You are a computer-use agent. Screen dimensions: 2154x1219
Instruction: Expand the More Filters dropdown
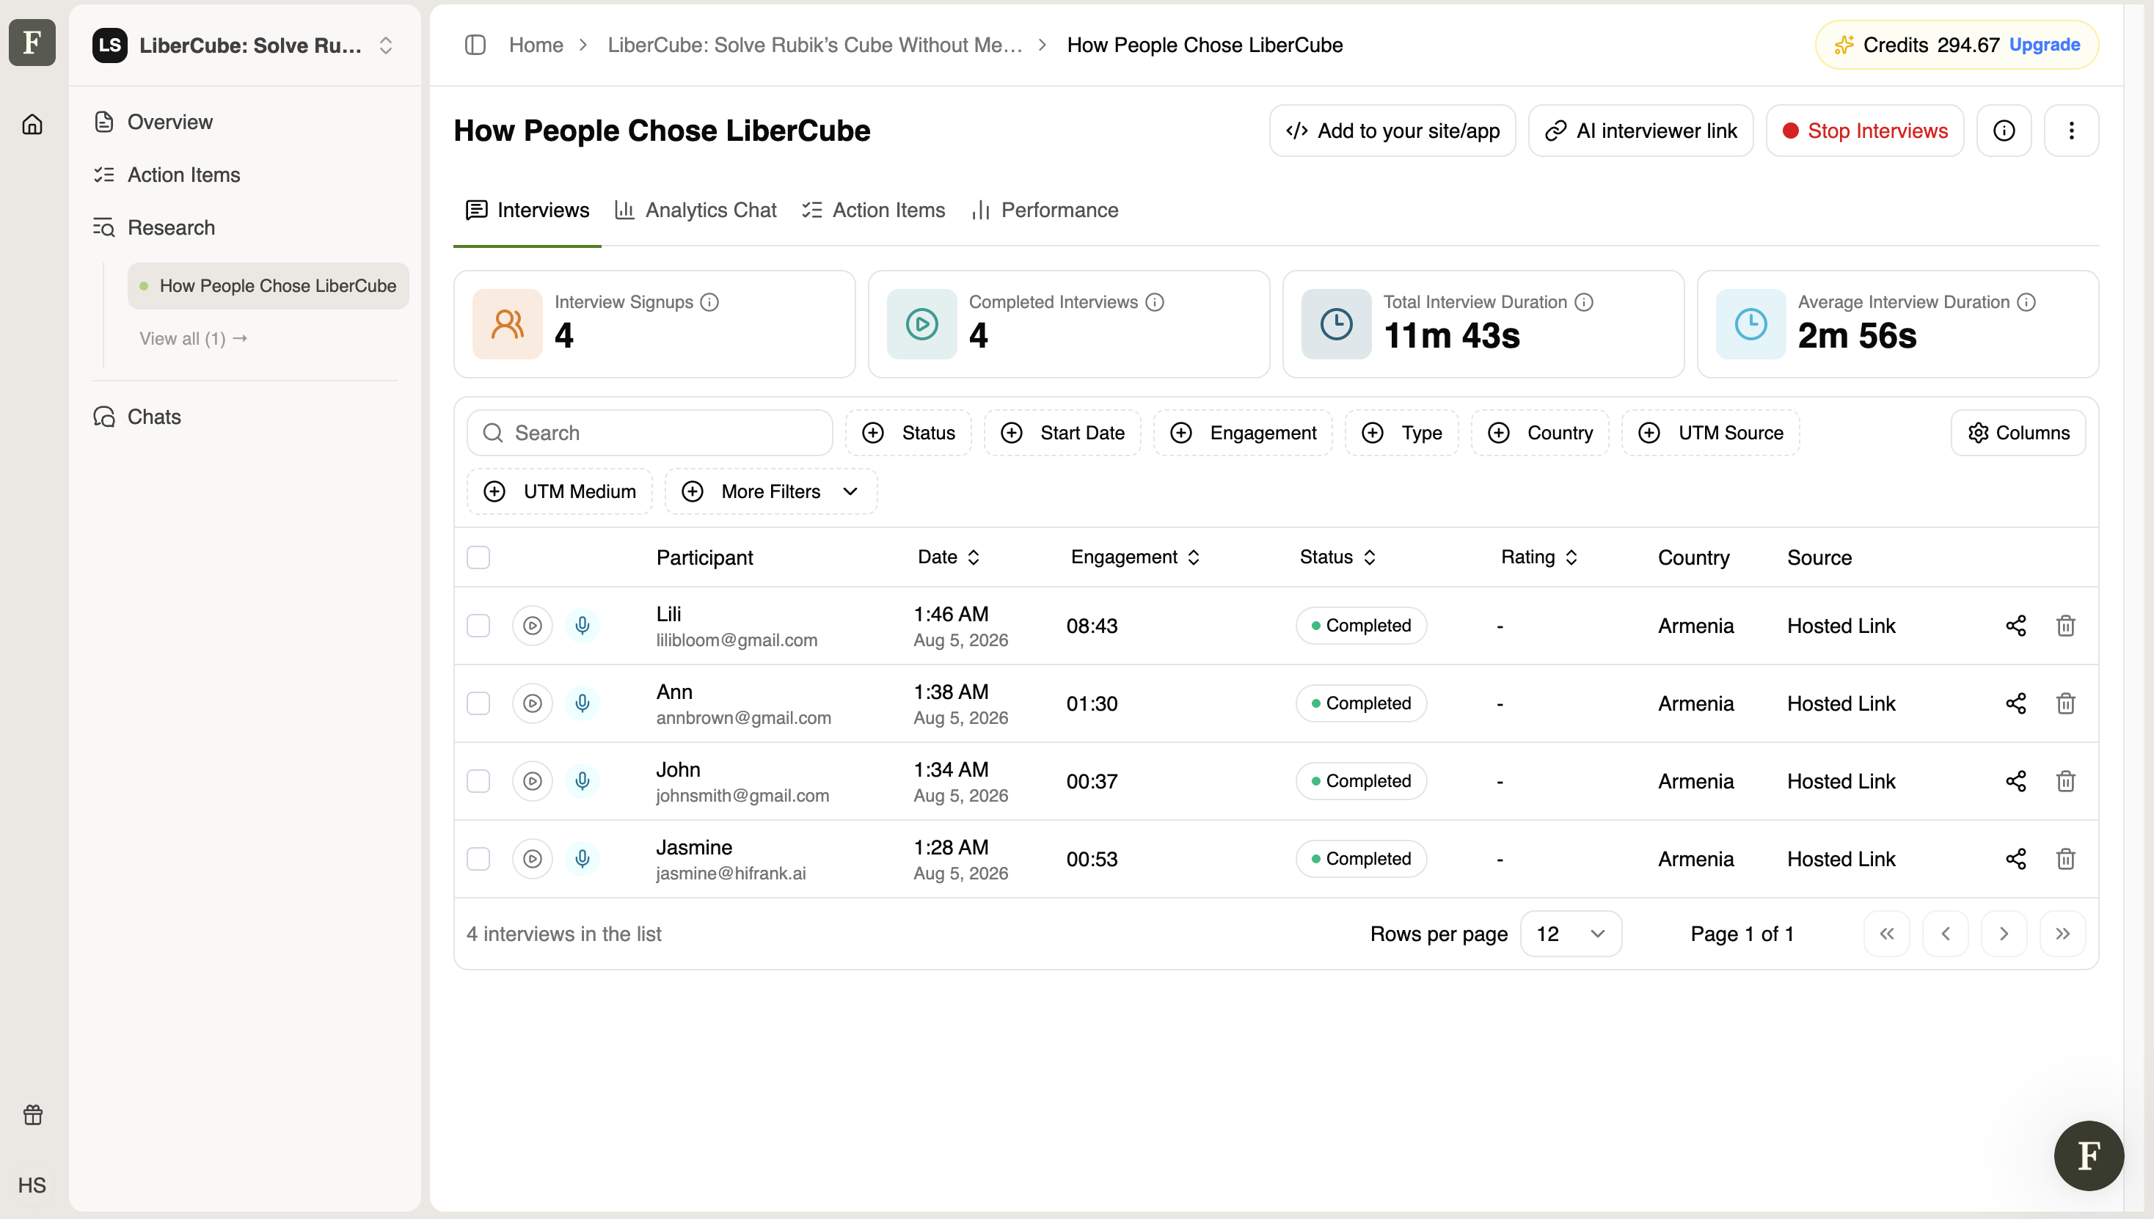(x=770, y=491)
